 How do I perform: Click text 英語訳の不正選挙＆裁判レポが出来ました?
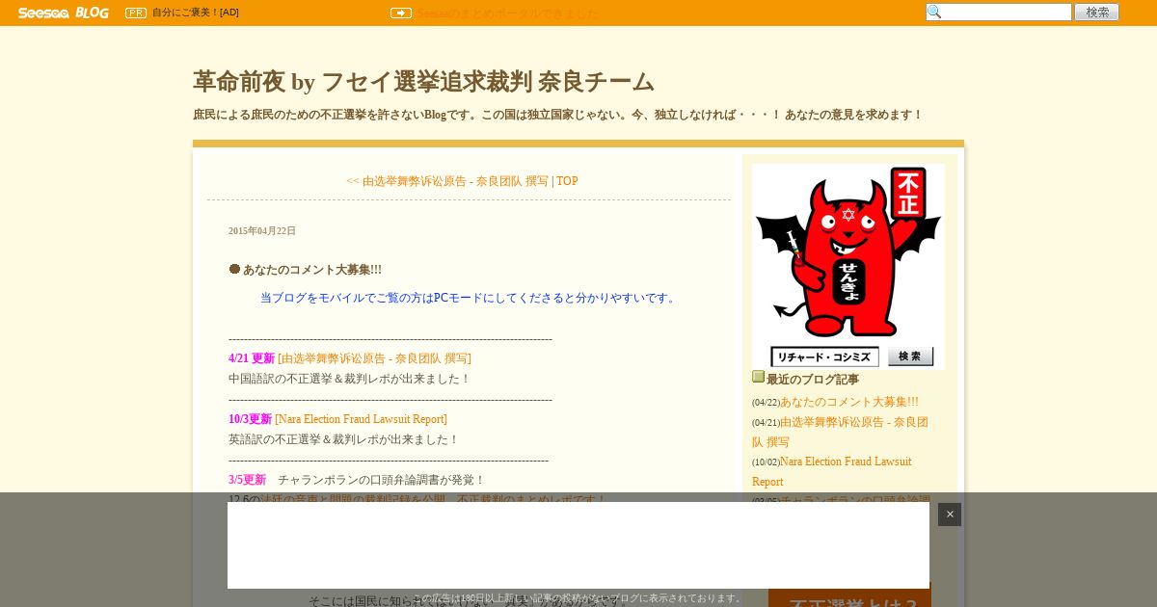343,439
